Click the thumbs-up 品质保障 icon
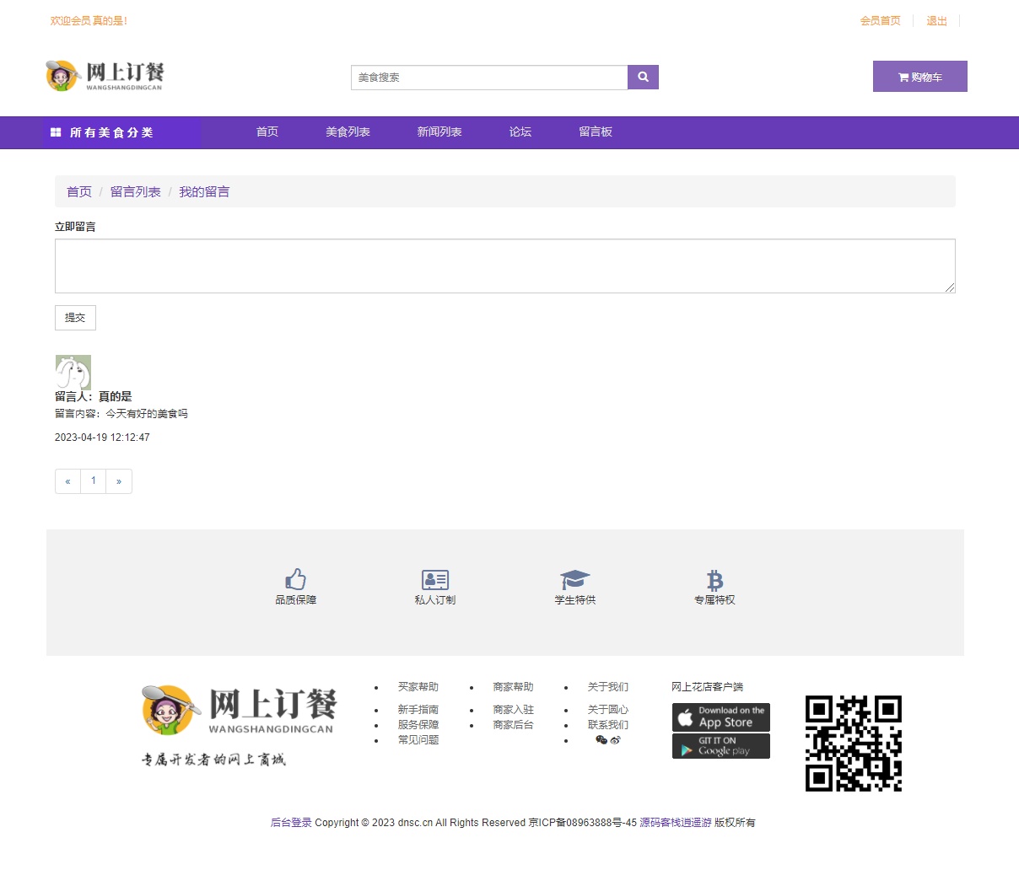 coord(295,579)
